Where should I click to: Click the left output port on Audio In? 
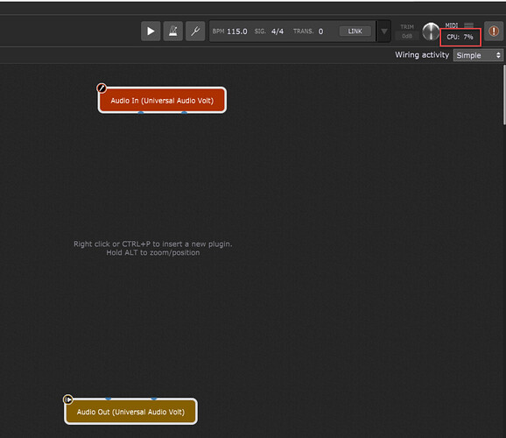(x=141, y=113)
